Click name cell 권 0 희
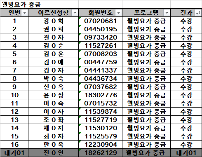202x157 pixels. (54, 29)
